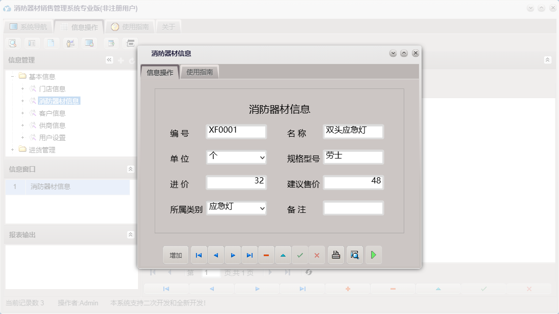559x314 pixels.
Task: Click the print icon in the dialog
Action: pyautogui.click(x=336, y=255)
